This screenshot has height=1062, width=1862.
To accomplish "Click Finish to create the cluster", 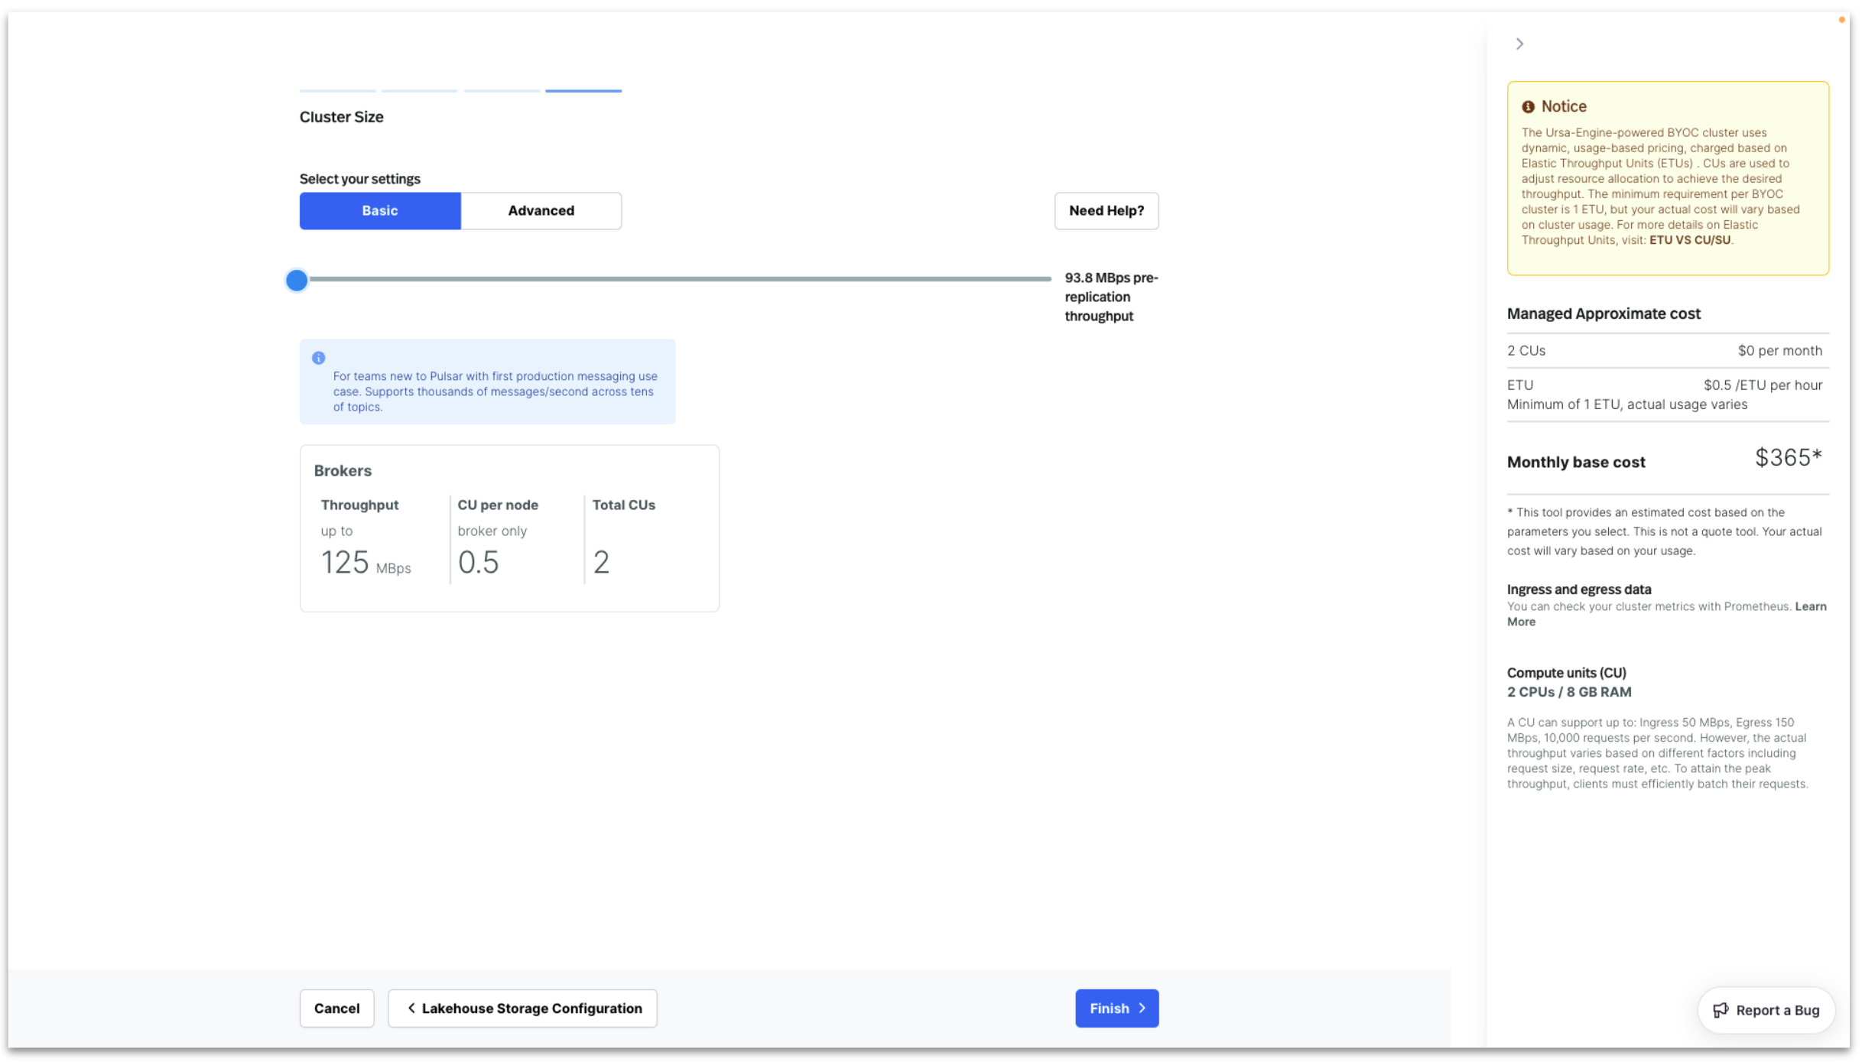I will (1116, 1008).
